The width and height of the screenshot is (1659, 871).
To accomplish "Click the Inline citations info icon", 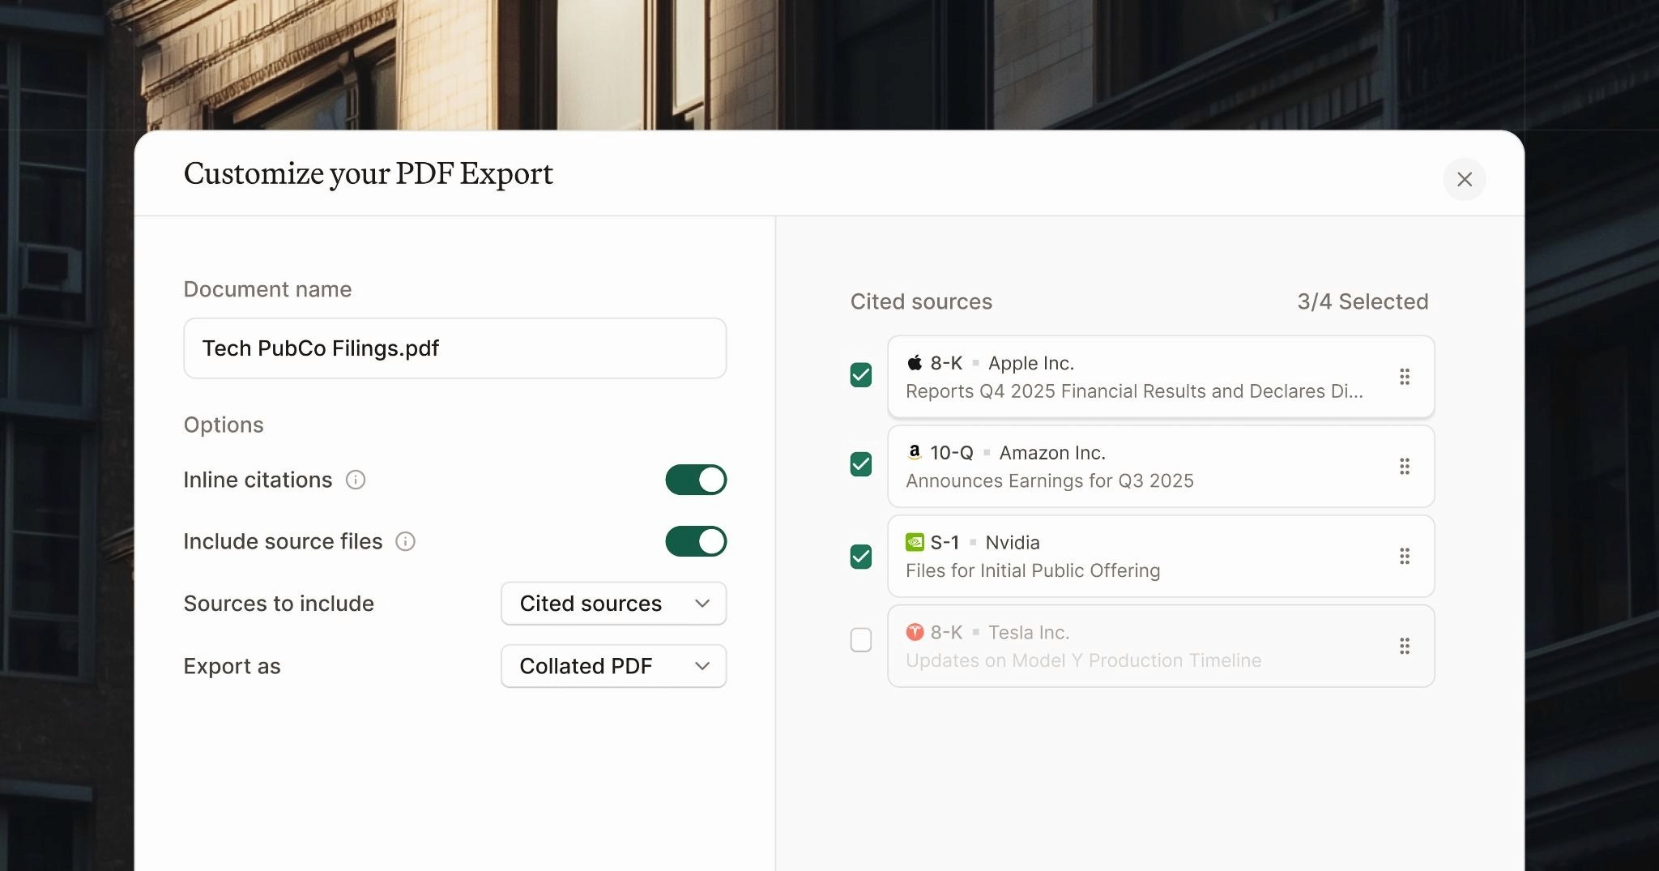I will 356,480.
